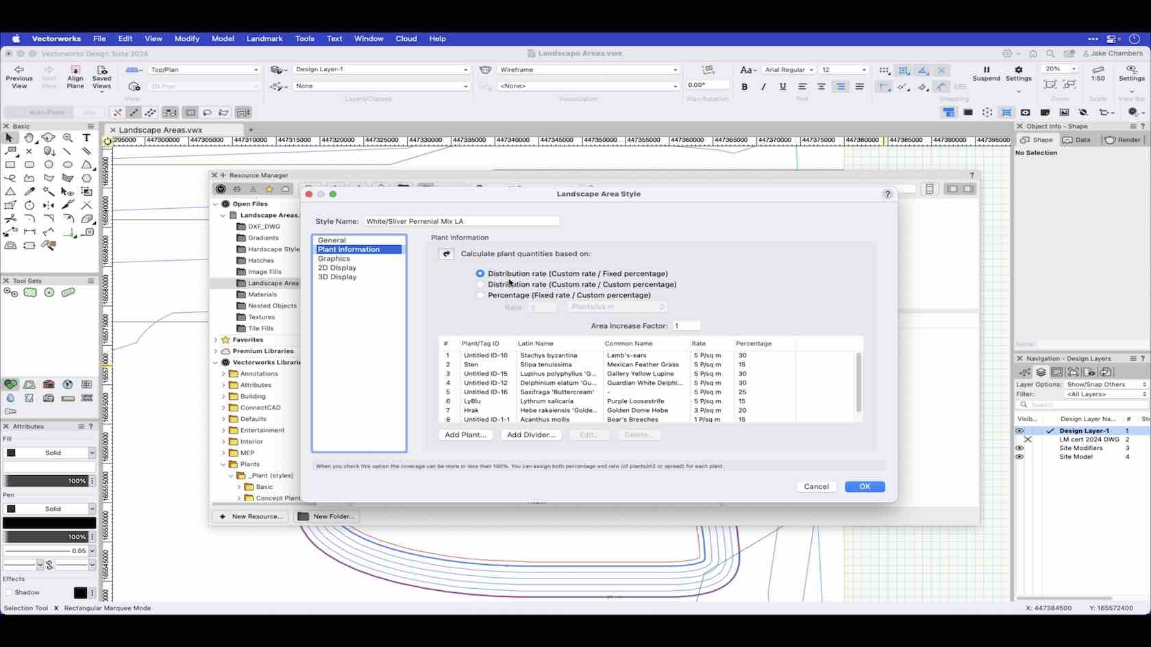Select the green landscape area tool in Tool Sets
This screenshot has width=1151, height=647.
point(30,292)
